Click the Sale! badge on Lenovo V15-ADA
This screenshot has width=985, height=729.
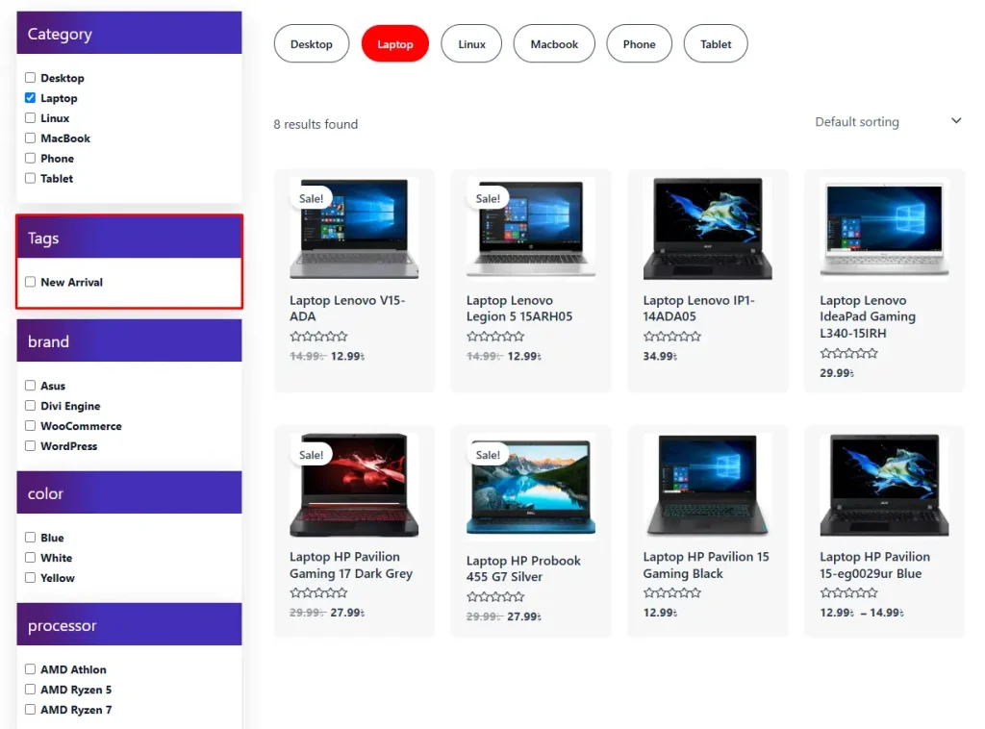point(311,198)
